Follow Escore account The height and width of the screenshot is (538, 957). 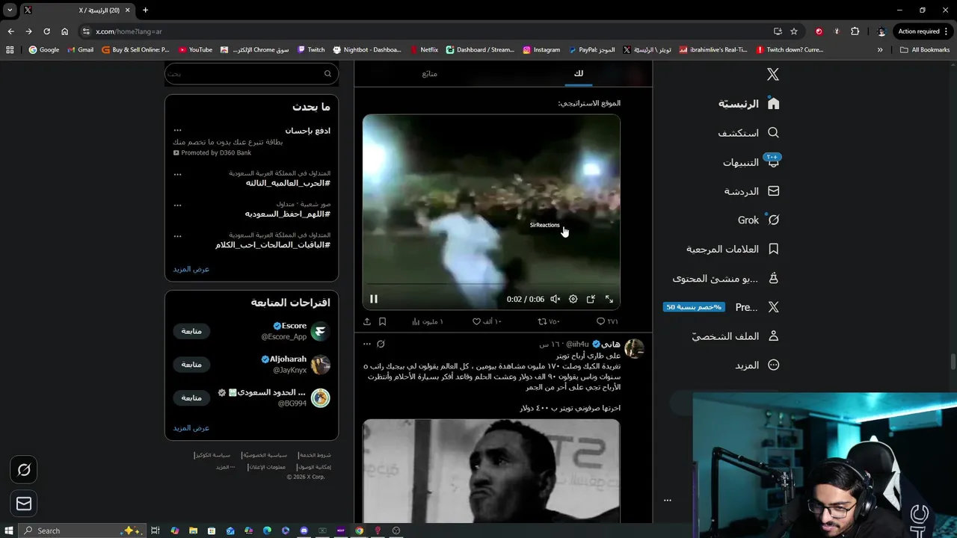[191, 331]
